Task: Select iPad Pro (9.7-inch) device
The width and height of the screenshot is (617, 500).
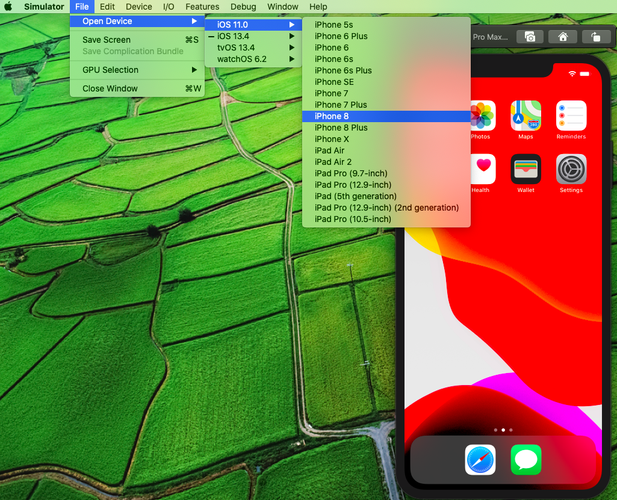Action: [x=386, y=173]
